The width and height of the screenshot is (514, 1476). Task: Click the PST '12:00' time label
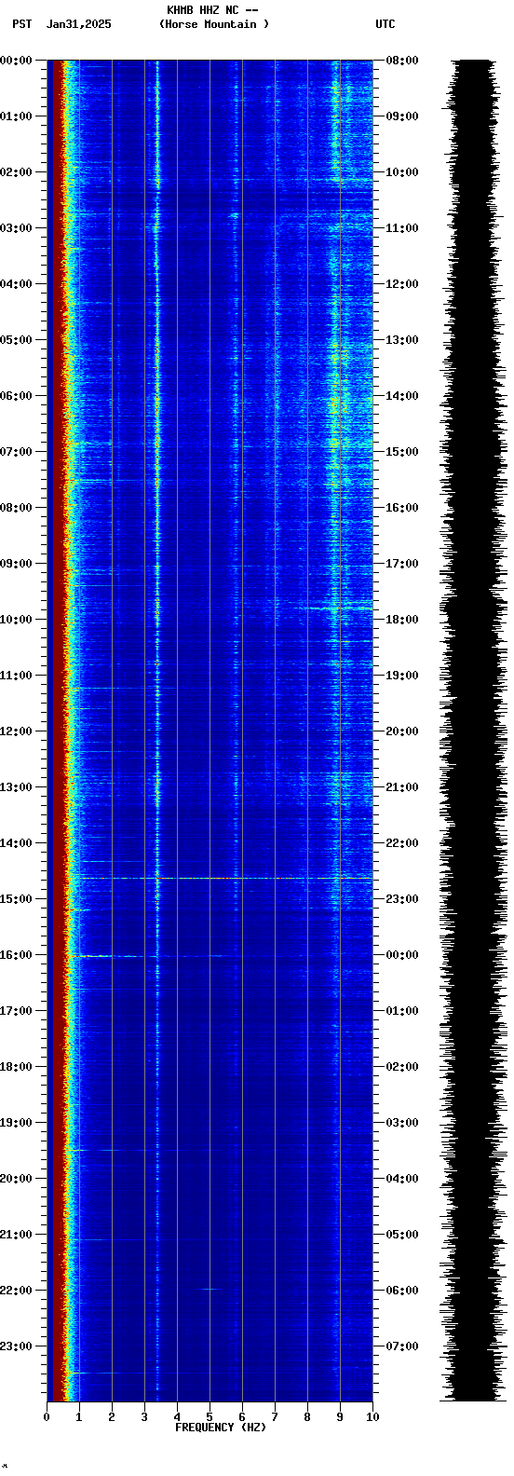pos(16,731)
